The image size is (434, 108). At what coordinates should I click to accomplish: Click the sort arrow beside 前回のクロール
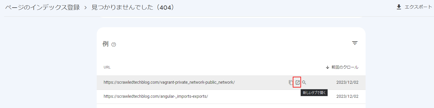coord(327,67)
